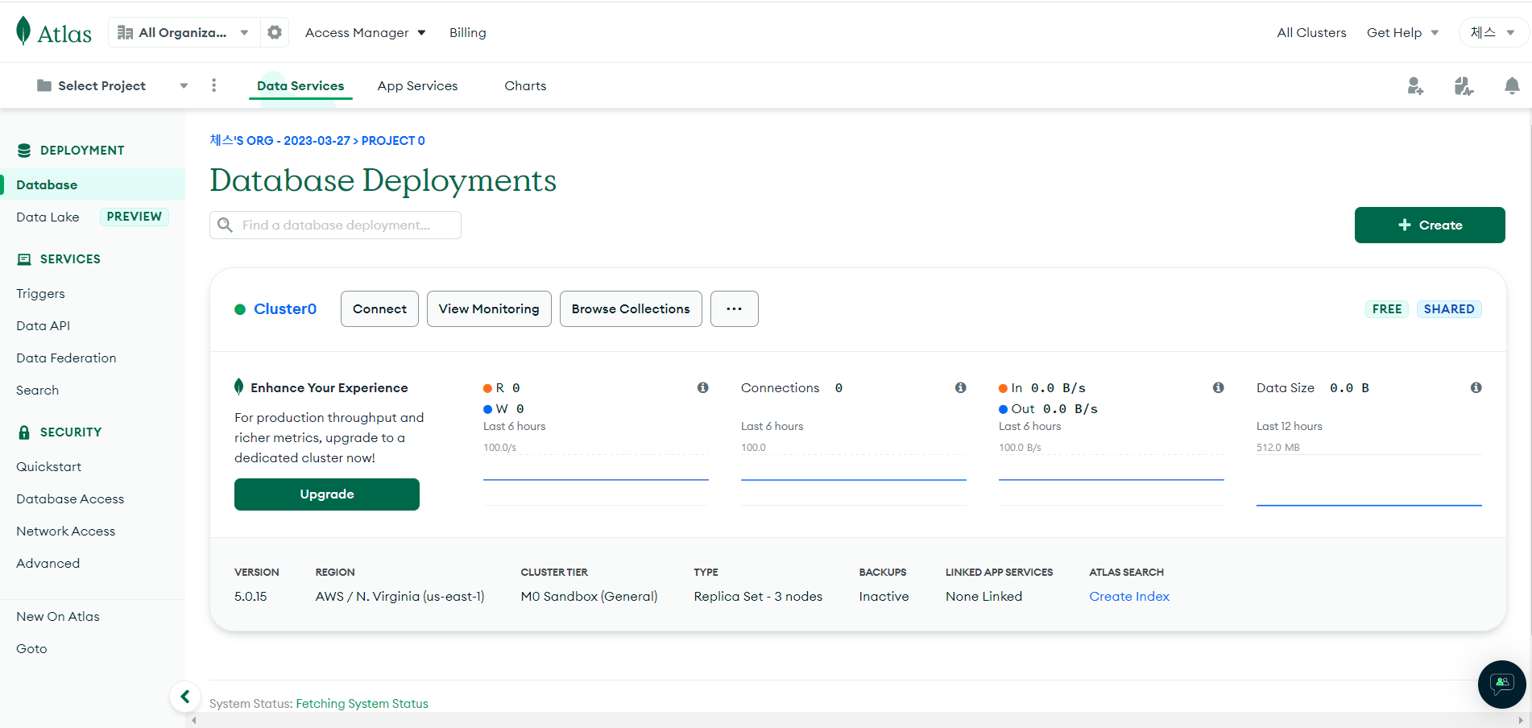Click the Create deployment button
The height and width of the screenshot is (728, 1532).
point(1430,225)
